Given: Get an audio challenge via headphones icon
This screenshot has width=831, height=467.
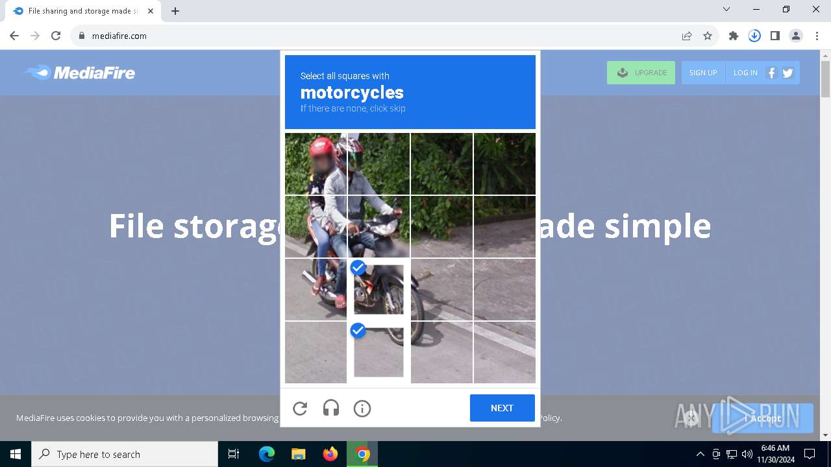Looking at the screenshot, I should click(x=331, y=409).
